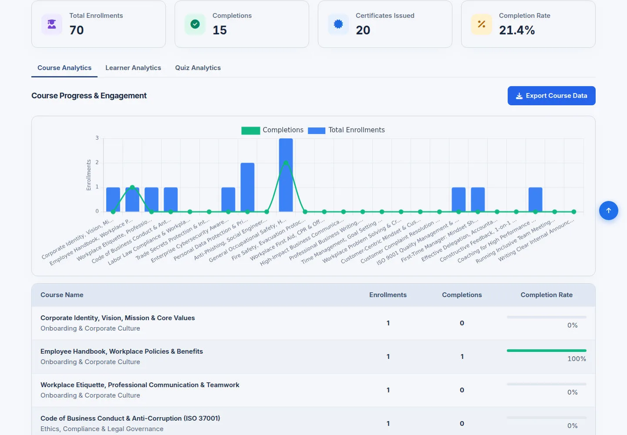Click the scroll-to-top arrow button
Viewport: 627px width, 435px height.
coord(609,211)
